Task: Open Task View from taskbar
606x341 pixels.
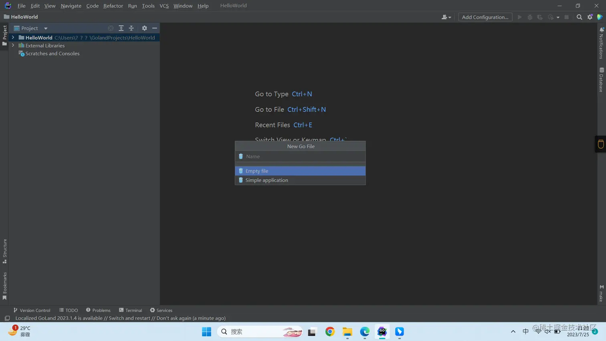Action: click(312, 332)
